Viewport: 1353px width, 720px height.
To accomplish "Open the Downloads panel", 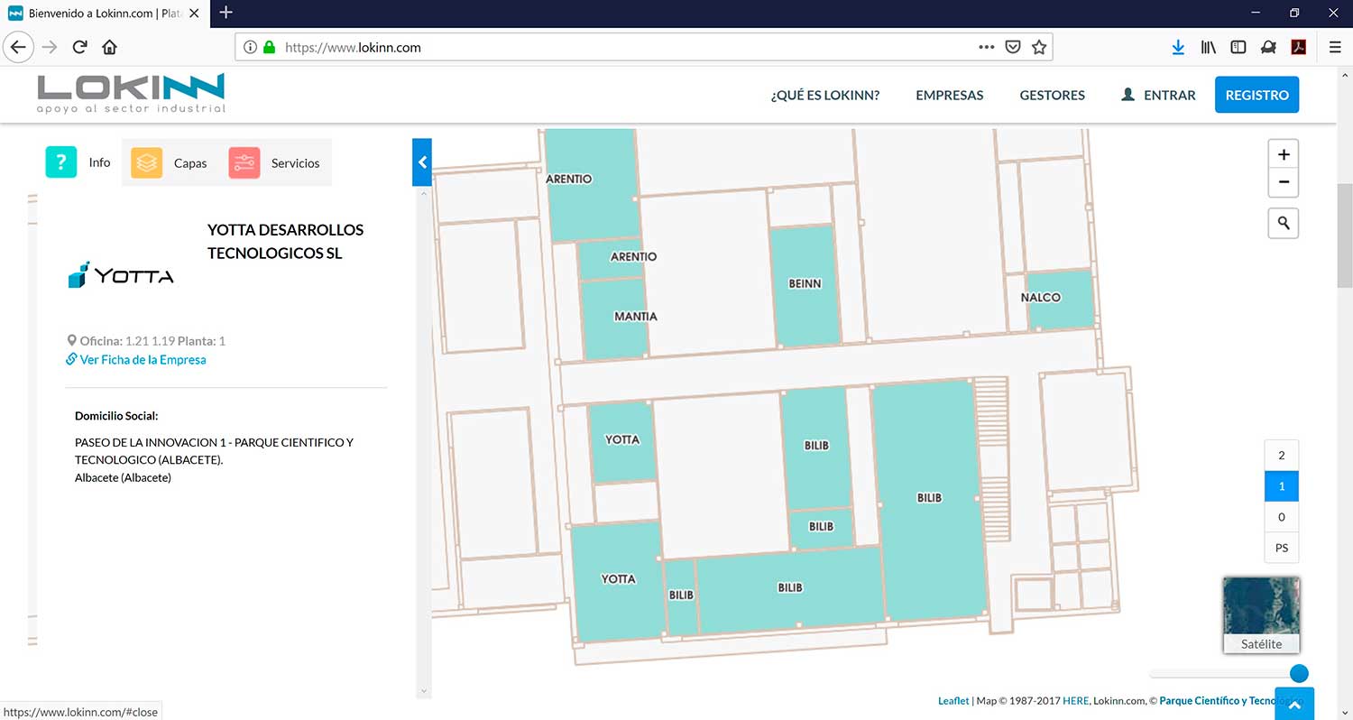I will click(x=1178, y=48).
